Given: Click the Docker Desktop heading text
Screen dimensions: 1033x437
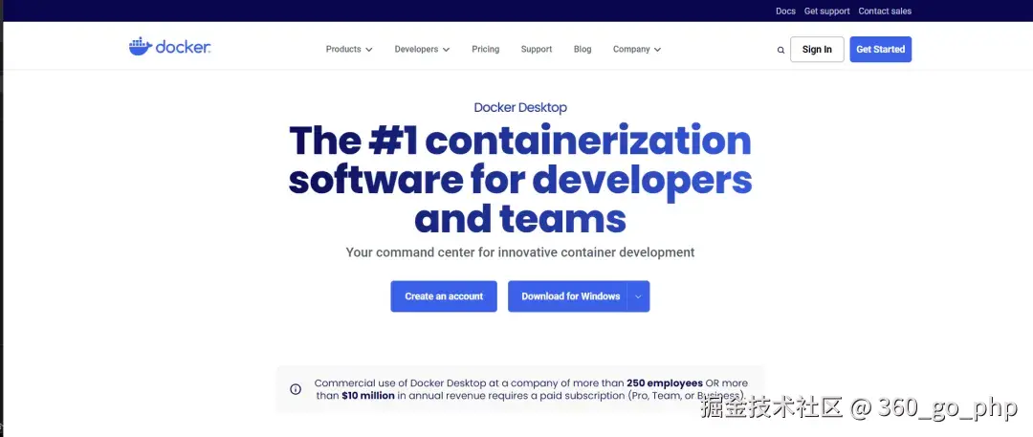Looking at the screenshot, I should (520, 107).
